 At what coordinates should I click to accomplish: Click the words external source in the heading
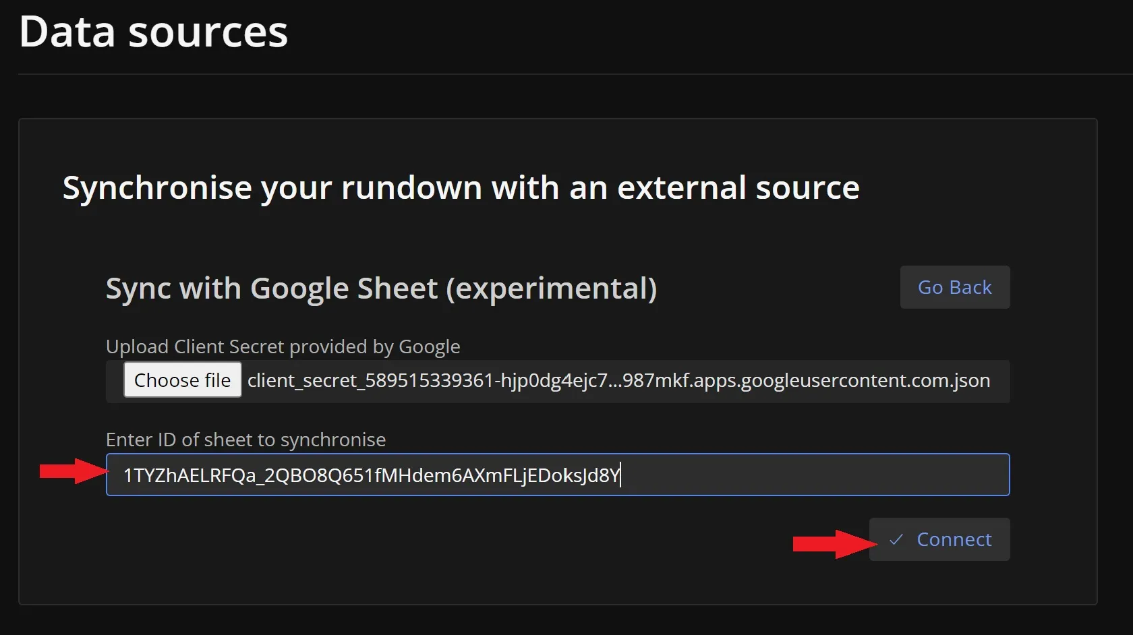[x=738, y=187]
